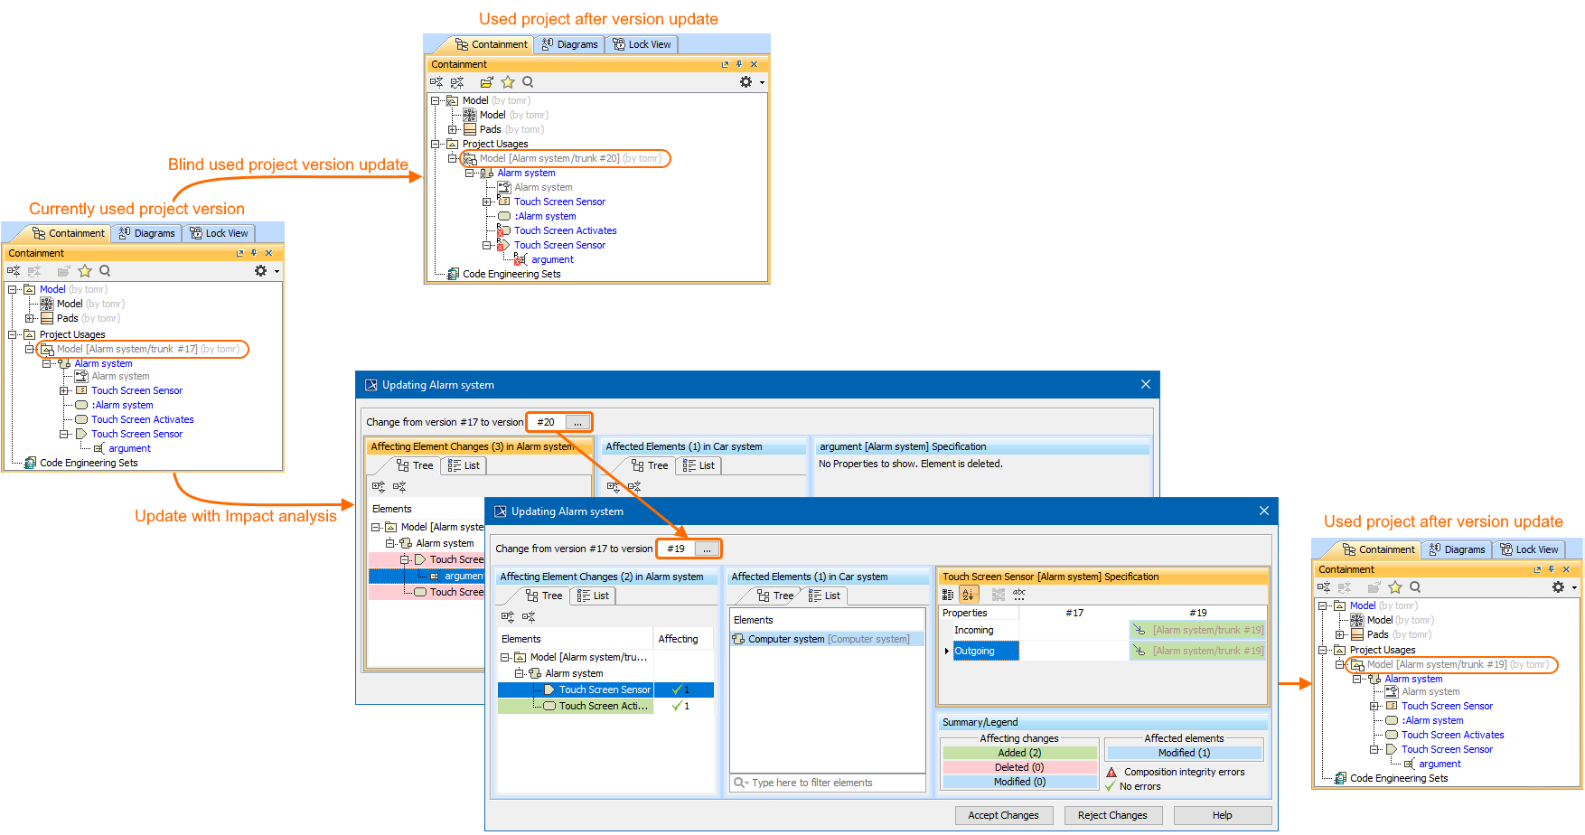Click the Accept Changes button
This screenshot has width=1585, height=835.
(x=1003, y=815)
